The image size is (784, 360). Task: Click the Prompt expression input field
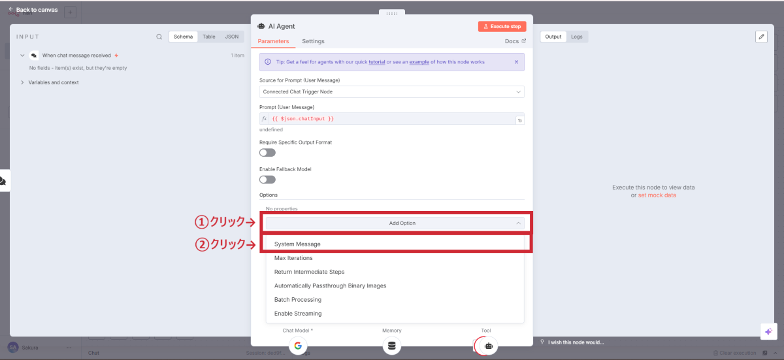[389, 119]
